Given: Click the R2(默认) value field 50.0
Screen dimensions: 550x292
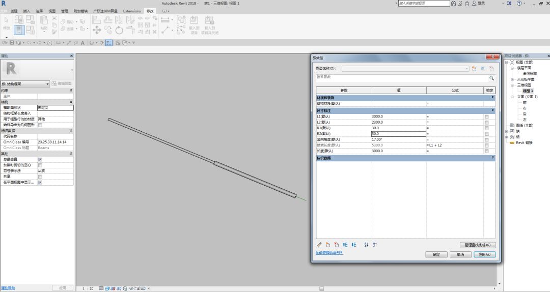Looking at the screenshot, I should click(398, 134).
